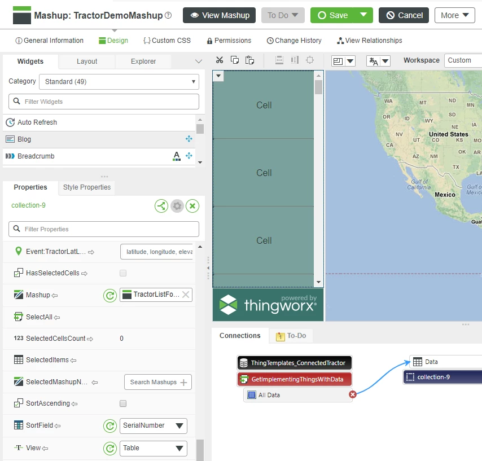This screenshot has height=461, width=482.
Task: Click the plus icon in Search Mashups field
Action: point(183,383)
